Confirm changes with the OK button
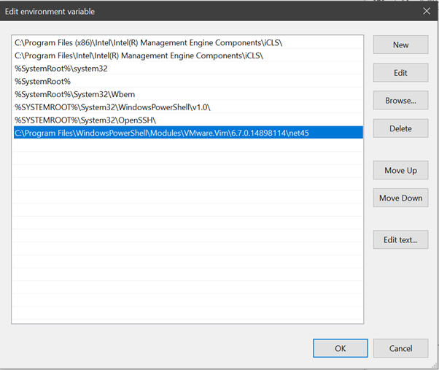 (340, 348)
